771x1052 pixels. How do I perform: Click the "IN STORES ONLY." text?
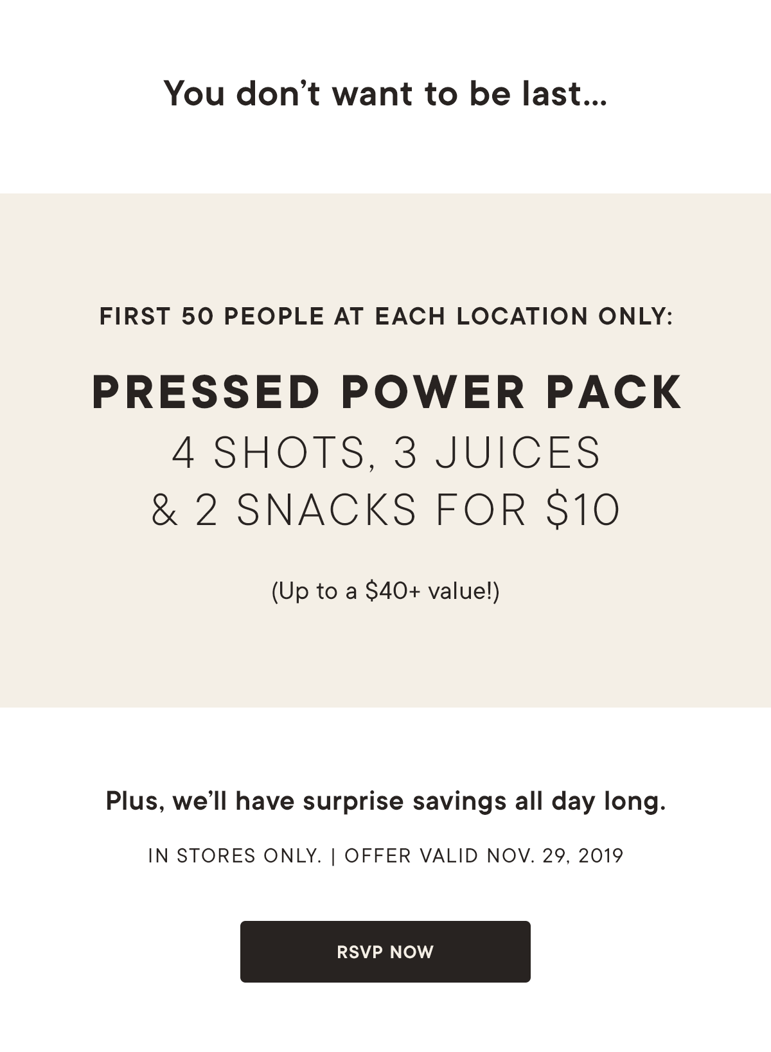(235, 856)
